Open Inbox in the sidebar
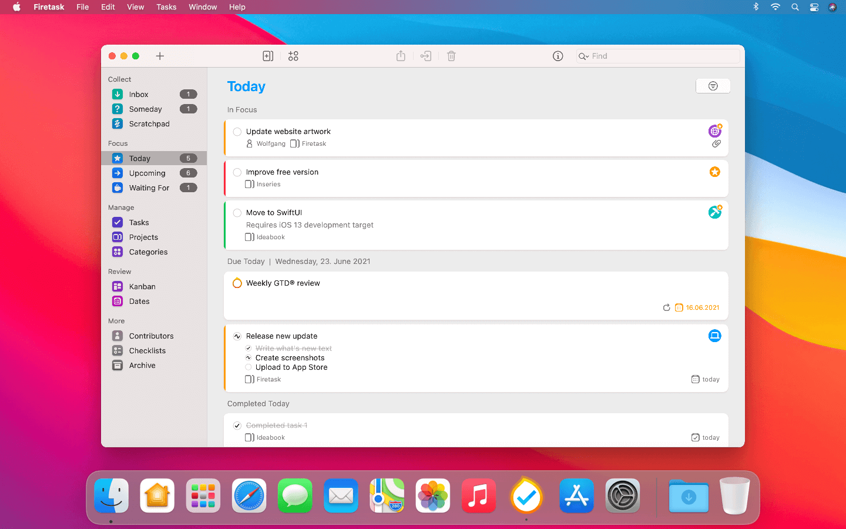This screenshot has width=846, height=529. click(x=154, y=94)
